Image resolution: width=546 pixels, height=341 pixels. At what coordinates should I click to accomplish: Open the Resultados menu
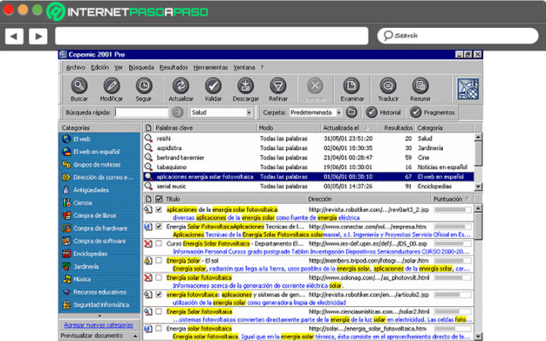point(174,67)
